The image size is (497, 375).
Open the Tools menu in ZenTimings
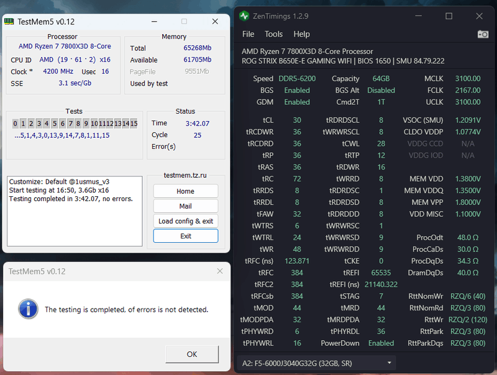[273, 34]
